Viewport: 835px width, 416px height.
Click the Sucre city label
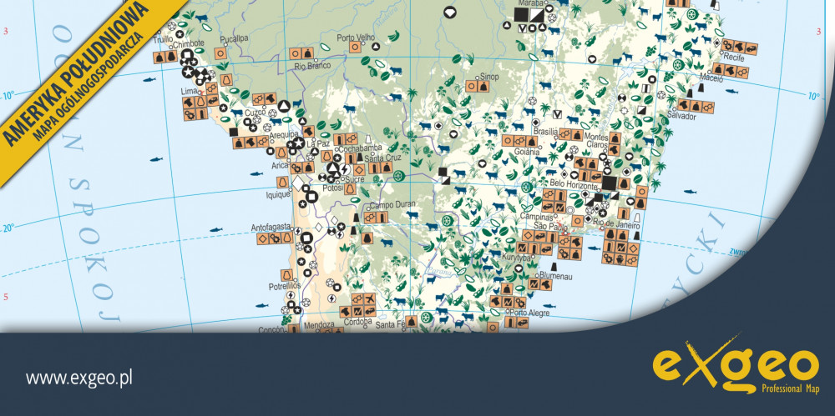point(355,180)
